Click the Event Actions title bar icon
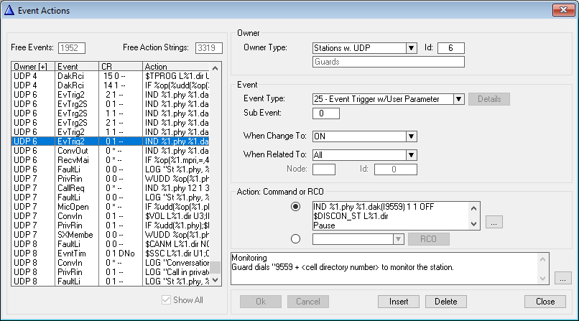 tap(9, 10)
